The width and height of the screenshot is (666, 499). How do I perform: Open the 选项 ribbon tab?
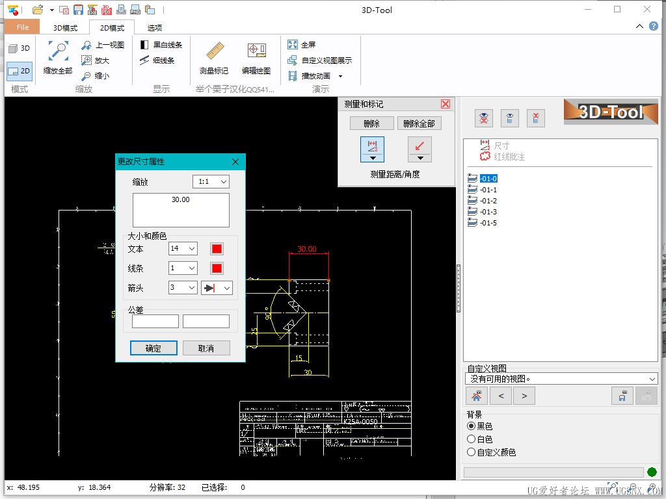pos(155,28)
